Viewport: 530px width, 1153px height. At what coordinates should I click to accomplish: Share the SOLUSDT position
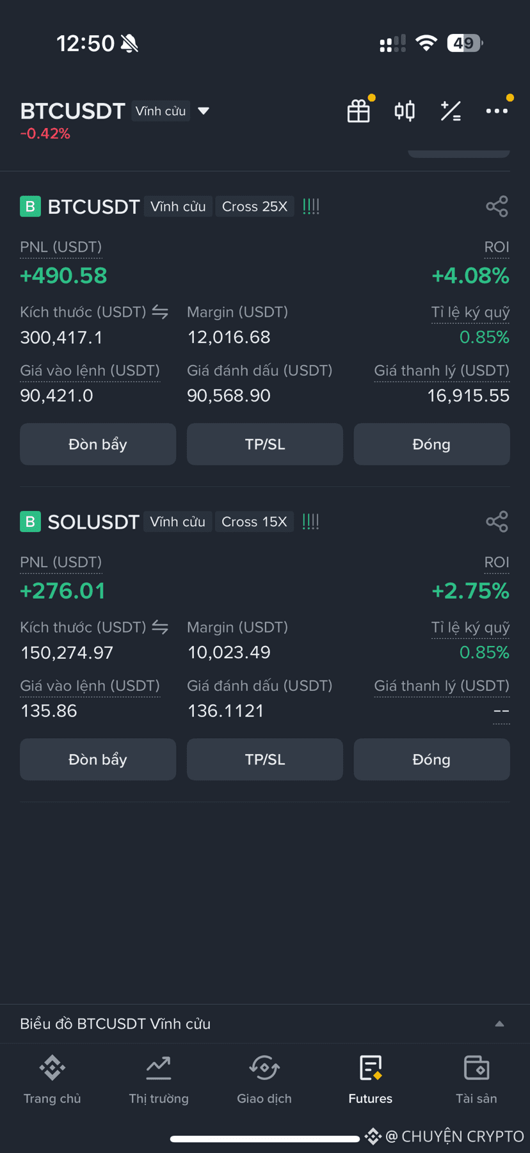[497, 521]
